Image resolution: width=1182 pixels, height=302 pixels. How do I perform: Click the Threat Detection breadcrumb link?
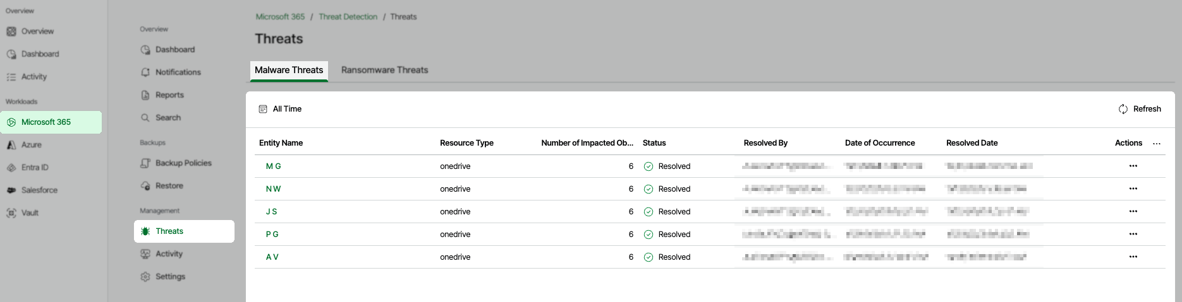click(x=348, y=17)
